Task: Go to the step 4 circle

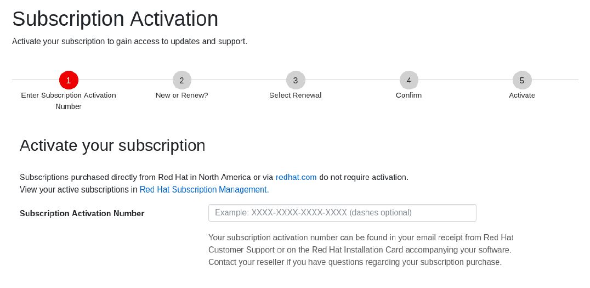Action: (409, 80)
